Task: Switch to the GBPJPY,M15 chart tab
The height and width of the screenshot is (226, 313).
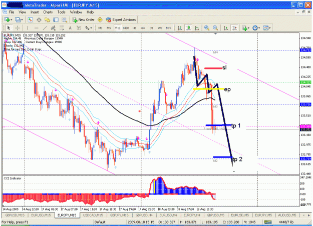Action: coord(119,215)
